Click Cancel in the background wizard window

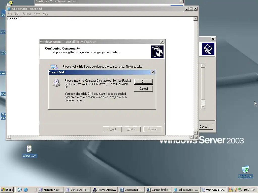point(206,127)
